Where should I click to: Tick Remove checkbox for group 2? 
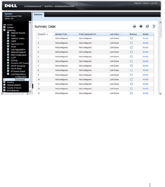(x=131, y=43)
